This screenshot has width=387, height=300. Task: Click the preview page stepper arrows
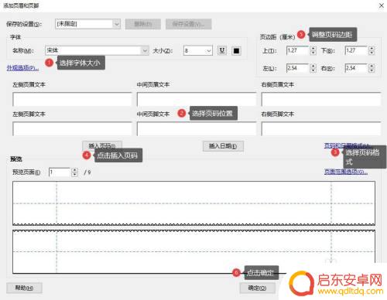coord(74,172)
